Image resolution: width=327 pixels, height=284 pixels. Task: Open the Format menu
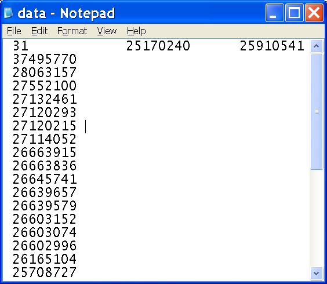72,31
